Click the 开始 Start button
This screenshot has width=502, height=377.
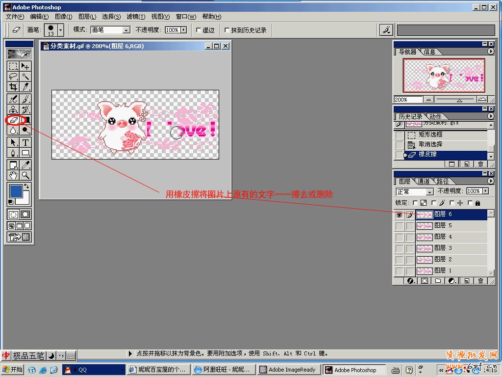click(13, 370)
